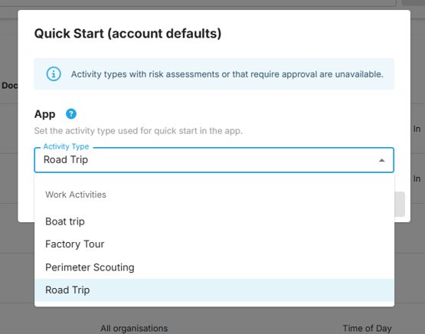
Task: Click the upper 'In' text at the right edge
Action: tap(417, 129)
